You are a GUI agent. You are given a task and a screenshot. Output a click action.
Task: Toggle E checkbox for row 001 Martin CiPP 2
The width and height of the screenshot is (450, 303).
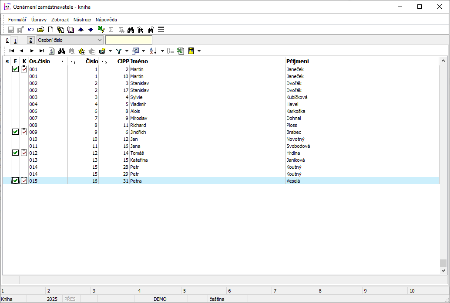pyautogui.click(x=16, y=69)
